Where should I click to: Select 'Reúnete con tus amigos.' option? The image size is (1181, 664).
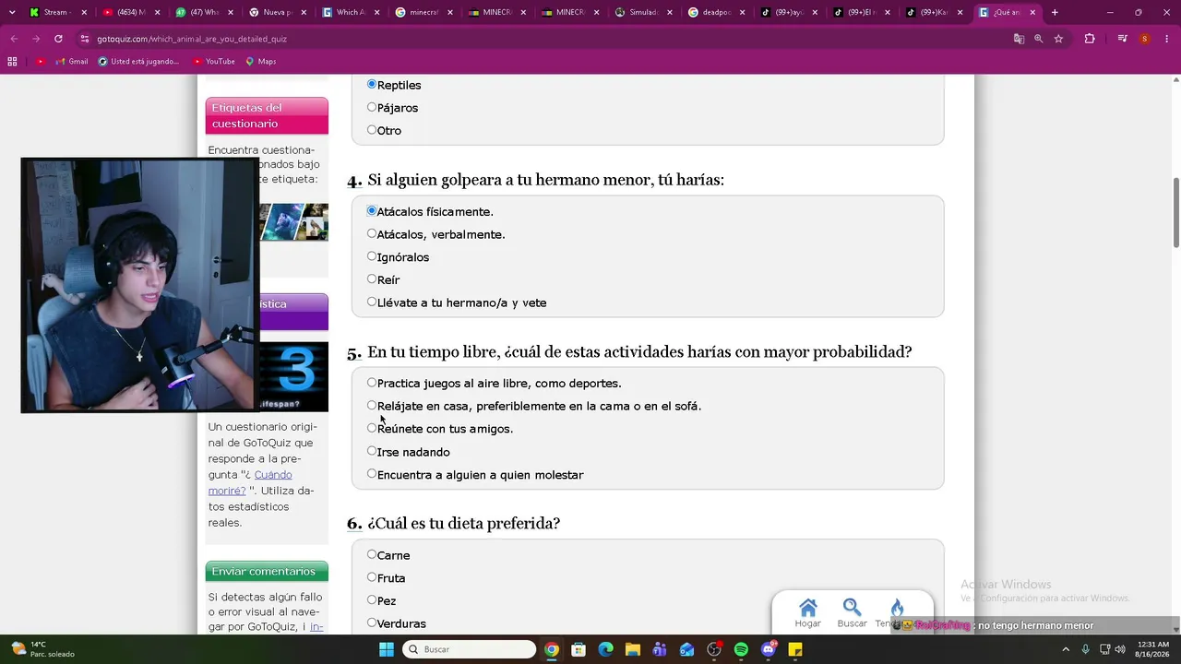(x=372, y=428)
